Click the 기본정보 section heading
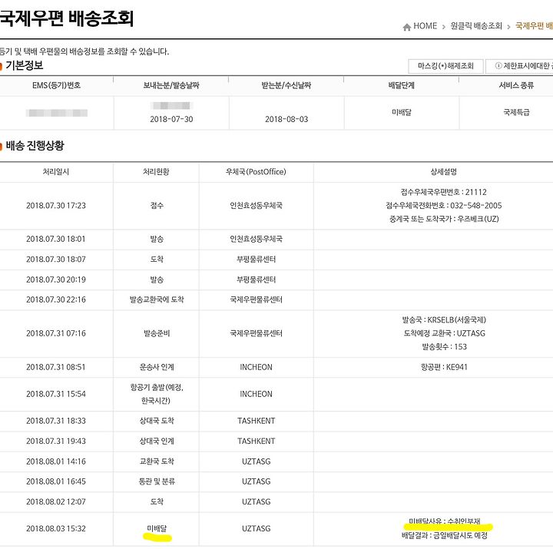This screenshot has height=549, width=553. [x=24, y=65]
